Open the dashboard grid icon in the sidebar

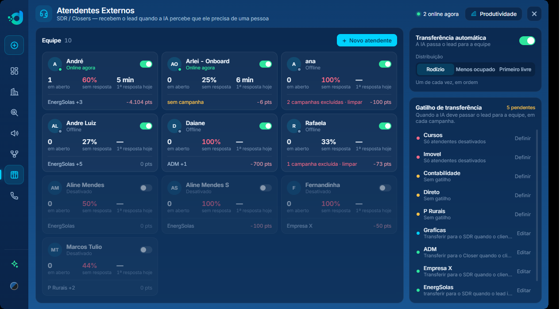[x=14, y=71]
